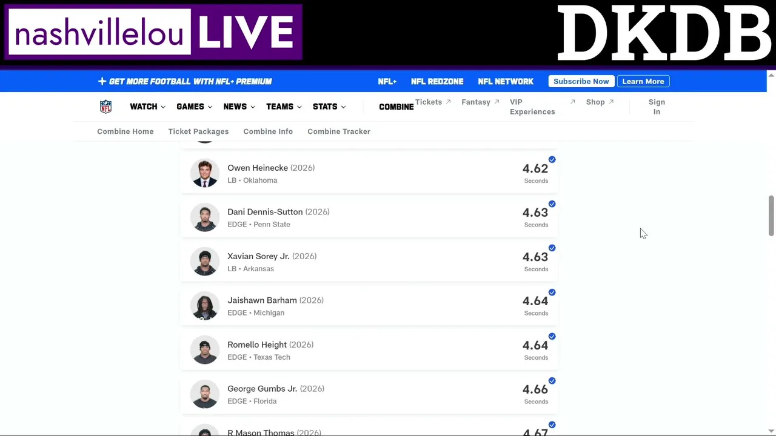Open Romello Height's player headshot
The width and height of the screenshot is (776, 436).
(204, 350)
